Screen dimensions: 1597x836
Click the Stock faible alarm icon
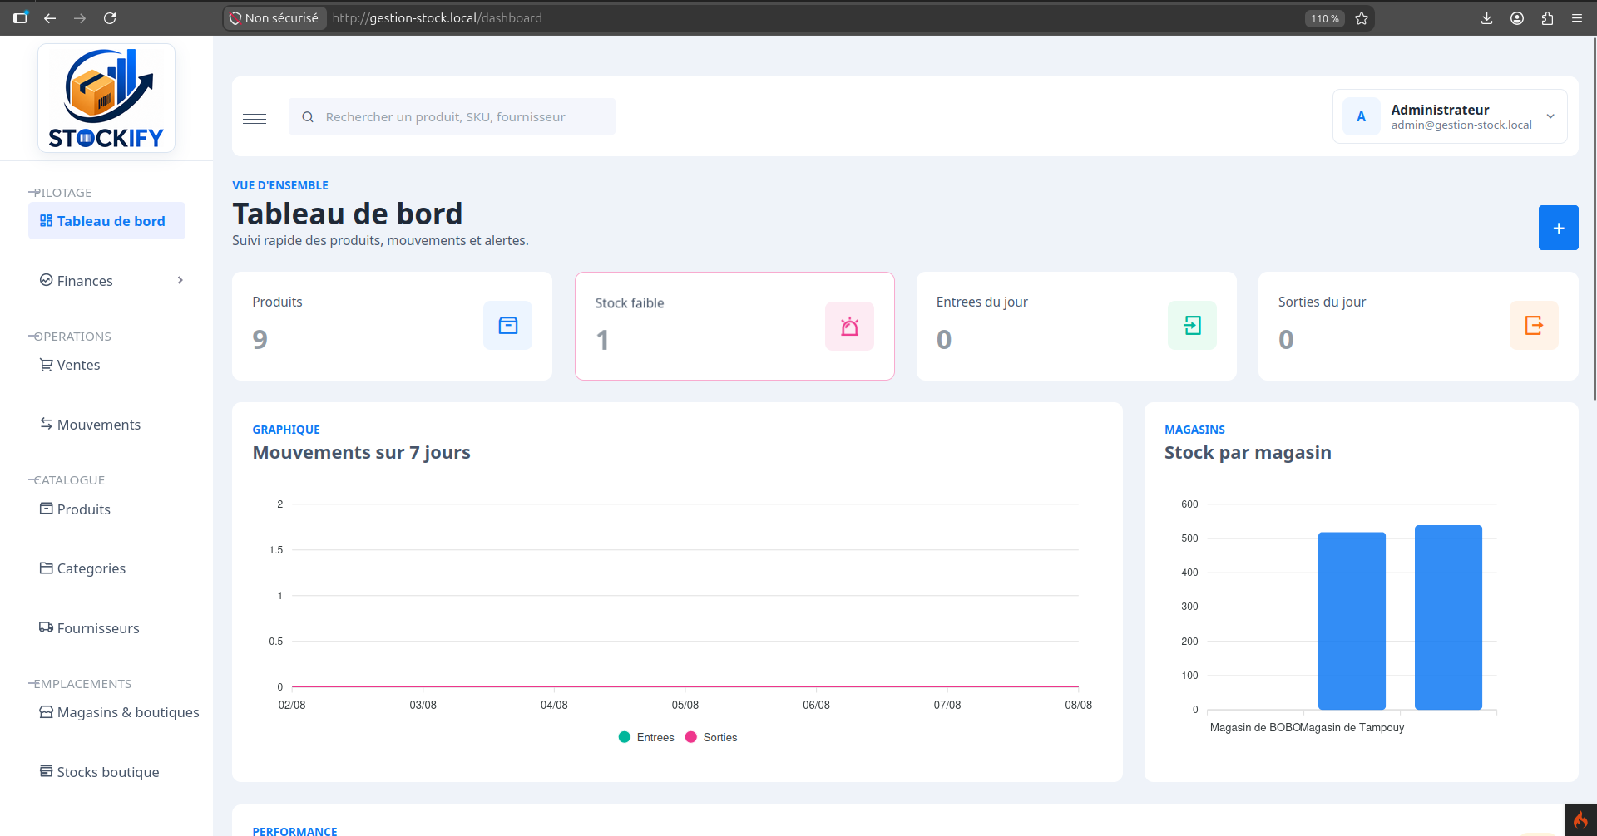[849, 326]
